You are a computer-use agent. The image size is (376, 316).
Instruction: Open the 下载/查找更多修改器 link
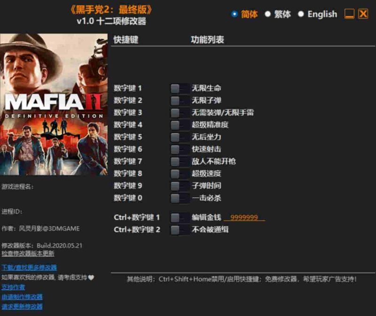pos(29,268)
